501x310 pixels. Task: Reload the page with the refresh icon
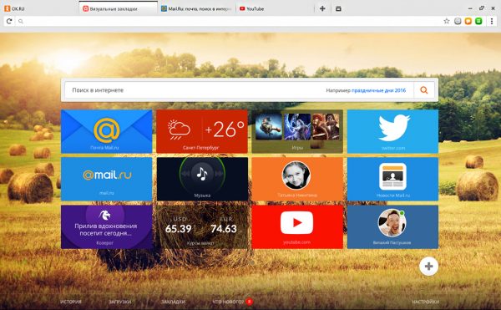tap(9, 21)
